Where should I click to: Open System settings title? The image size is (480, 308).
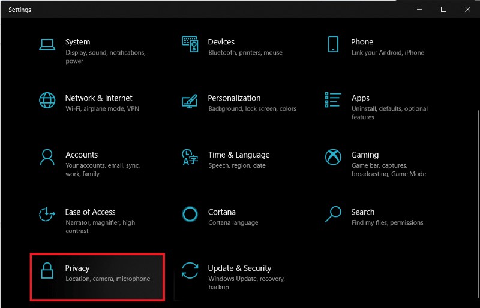pyautogui.click(x=78, y=42)
